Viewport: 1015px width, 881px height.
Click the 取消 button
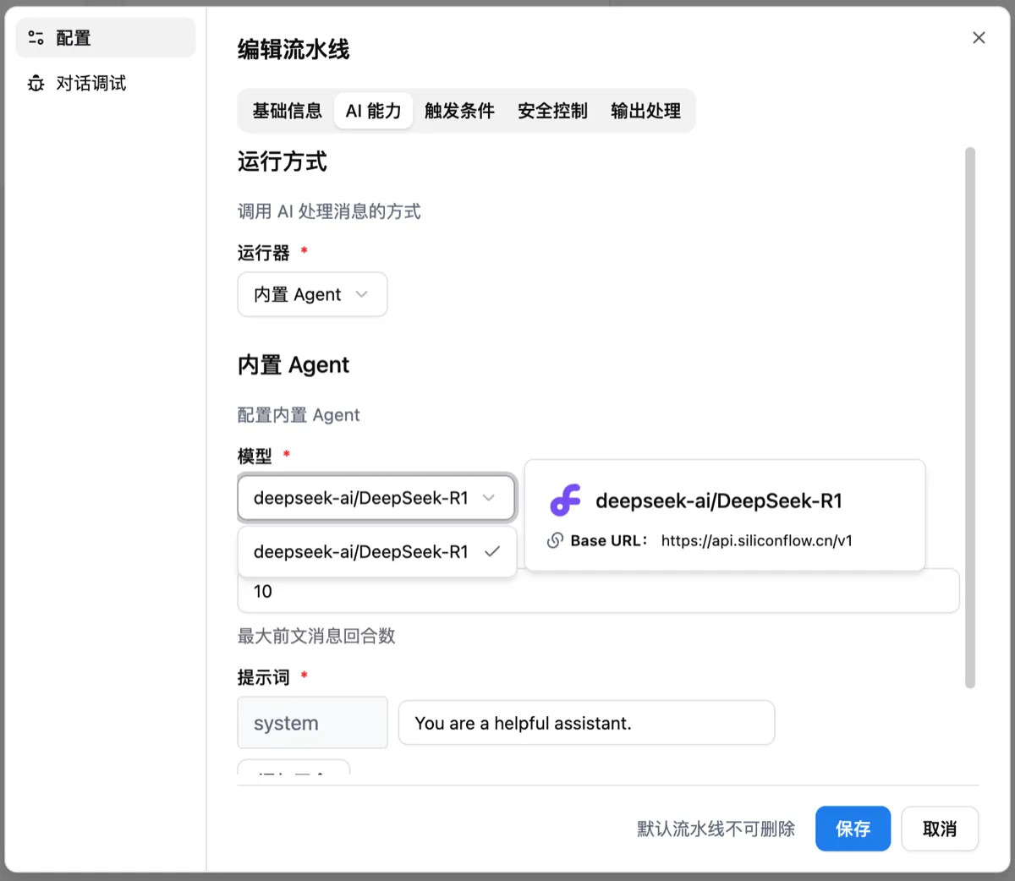click(x=940, y=829)
